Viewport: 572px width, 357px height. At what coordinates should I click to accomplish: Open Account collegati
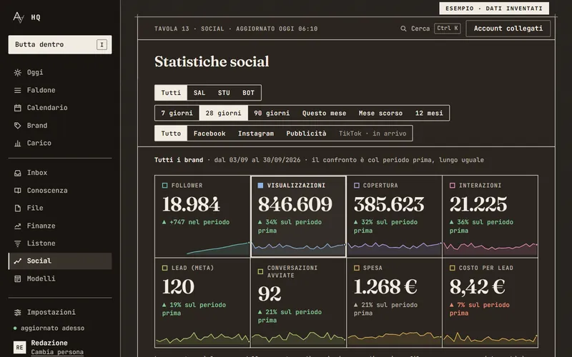coord(508,29)
